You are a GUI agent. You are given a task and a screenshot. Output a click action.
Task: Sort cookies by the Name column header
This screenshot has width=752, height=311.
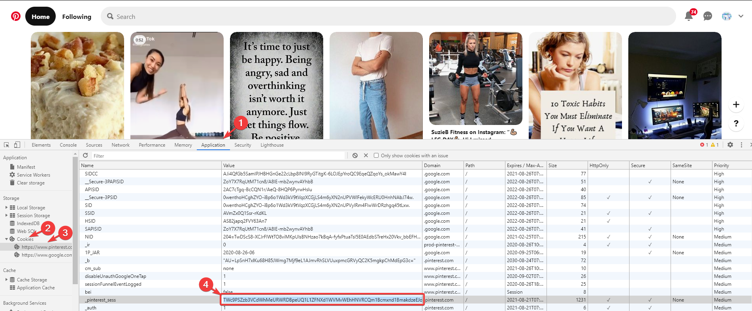(x=150, y=166)
